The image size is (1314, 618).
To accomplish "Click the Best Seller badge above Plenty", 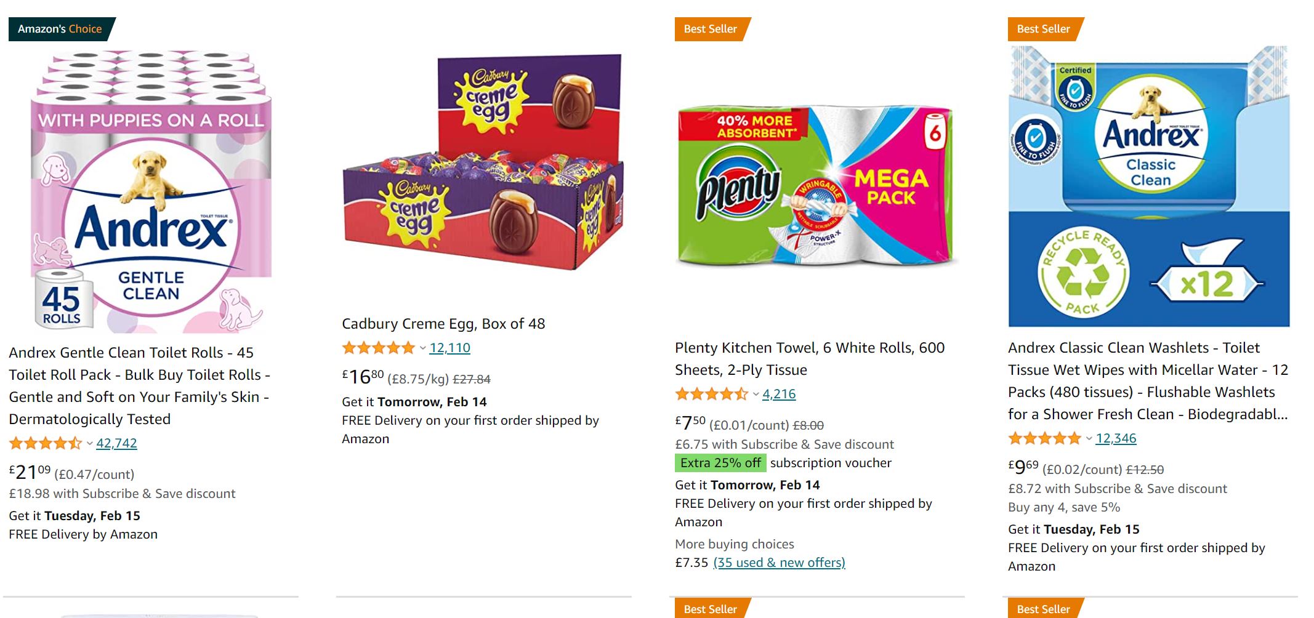I will [711, 29].
